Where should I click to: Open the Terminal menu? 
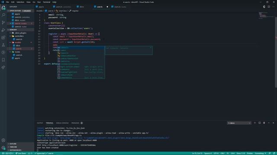[x=46, y=2]
